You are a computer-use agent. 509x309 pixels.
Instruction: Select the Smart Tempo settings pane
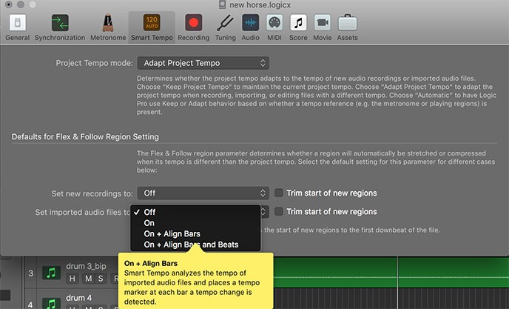[x=152, y=27]
